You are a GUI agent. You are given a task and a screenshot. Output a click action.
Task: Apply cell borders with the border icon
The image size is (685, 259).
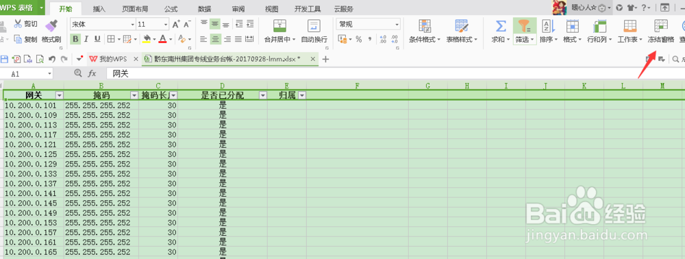point(111,39)
